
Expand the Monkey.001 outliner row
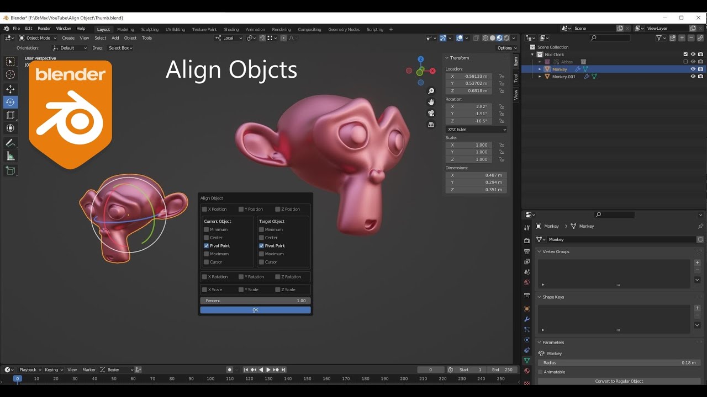pyautogui.click(x=540, y=77)
